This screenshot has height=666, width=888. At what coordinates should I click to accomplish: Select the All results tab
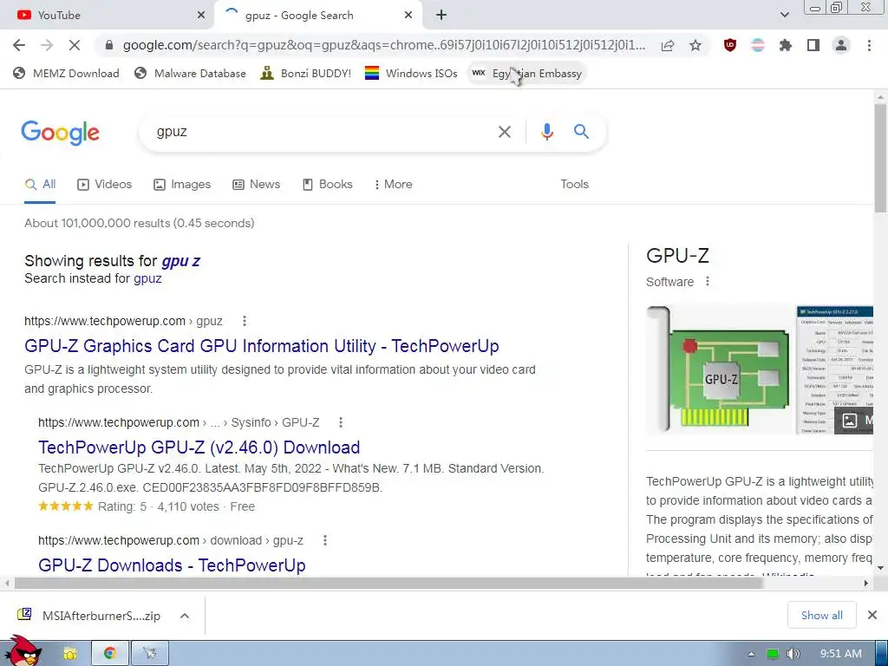[x=40, y=185]
